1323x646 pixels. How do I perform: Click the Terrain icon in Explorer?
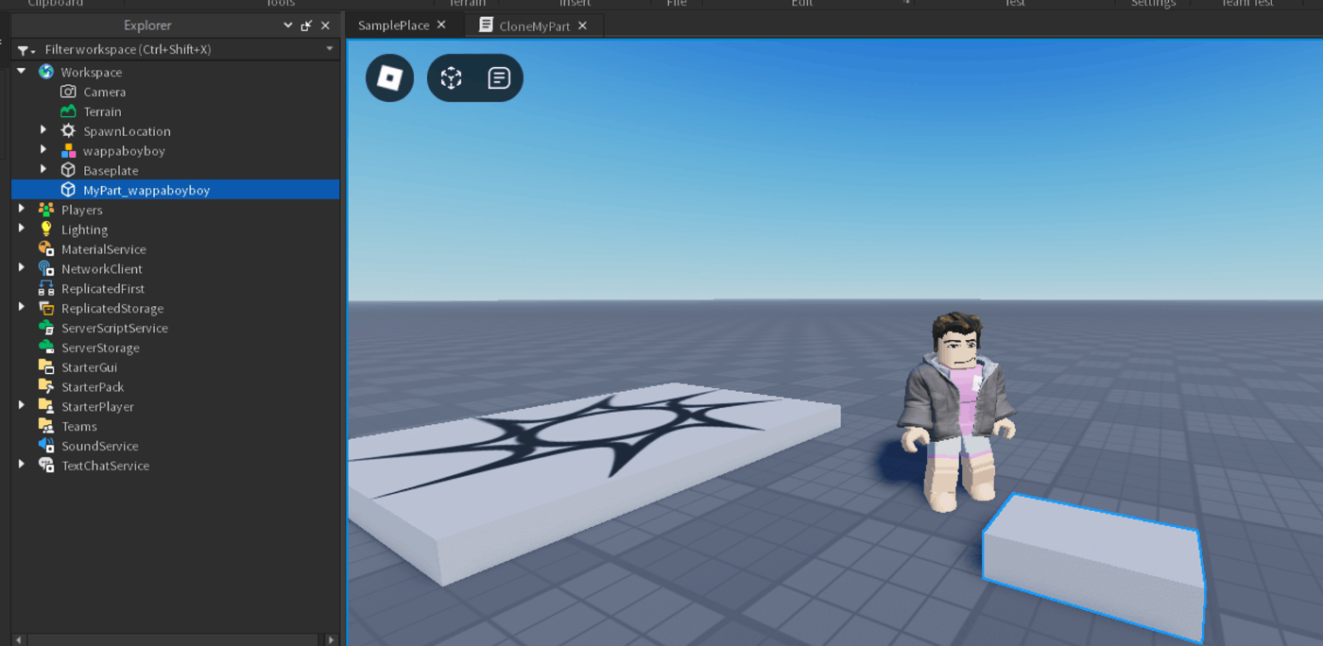(x=68, y=111)
